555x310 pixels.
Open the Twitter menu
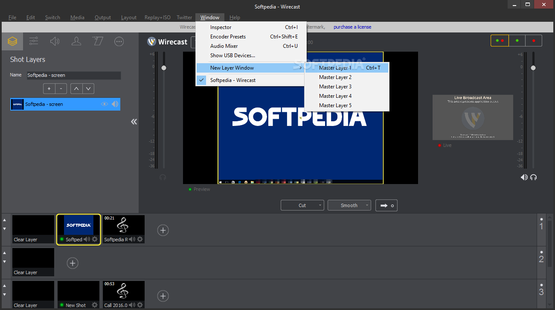coord(184,18)
